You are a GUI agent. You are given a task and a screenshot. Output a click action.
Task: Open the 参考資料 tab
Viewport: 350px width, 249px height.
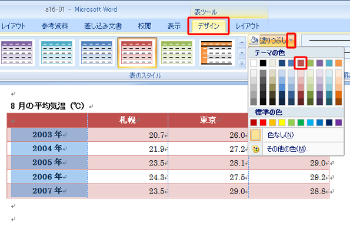pyautogui.click(x=55, y=26)
